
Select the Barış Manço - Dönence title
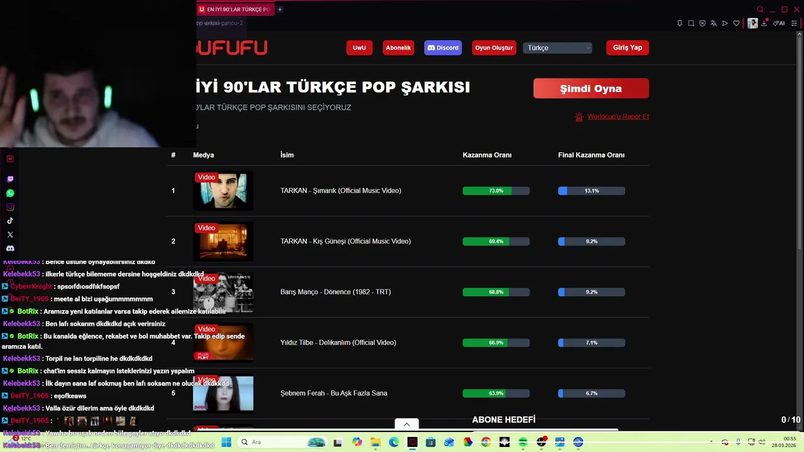click(335, 292)
